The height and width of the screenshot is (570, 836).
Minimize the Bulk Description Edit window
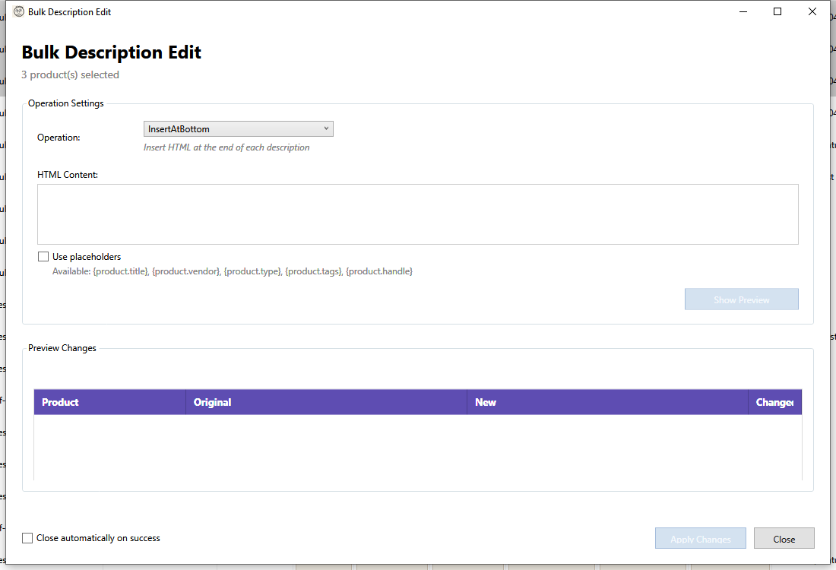click(x=743, y=11)
